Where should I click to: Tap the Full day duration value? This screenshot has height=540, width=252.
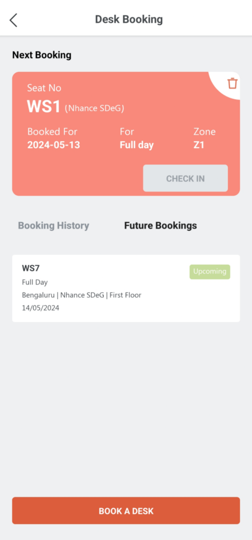coord(137,145)
